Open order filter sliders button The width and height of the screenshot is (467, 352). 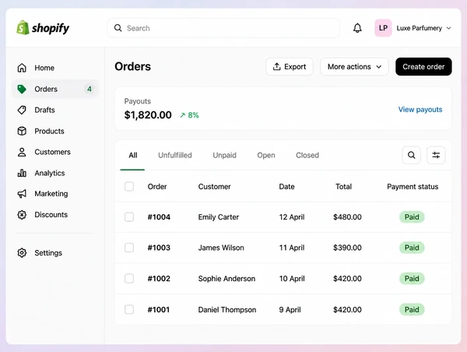(436, 155)
